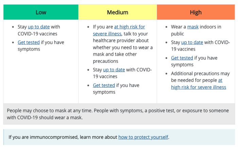The image size is (238, 149).
Task: Click "COVID-19 vaccines" text in Low column
Action: click(x=37, y=34)
